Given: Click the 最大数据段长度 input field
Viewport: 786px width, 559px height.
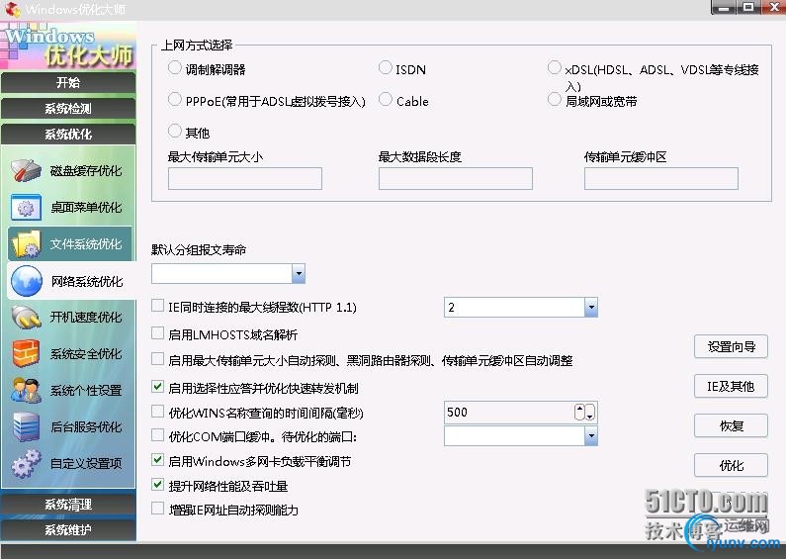Looking at the screenshot, I should click(456, 179).
